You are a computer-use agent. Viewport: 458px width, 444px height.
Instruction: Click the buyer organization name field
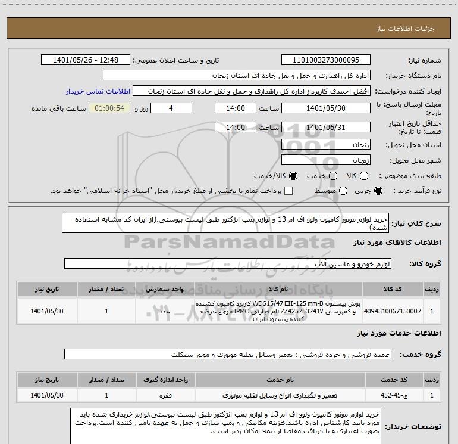pos(237,76)
